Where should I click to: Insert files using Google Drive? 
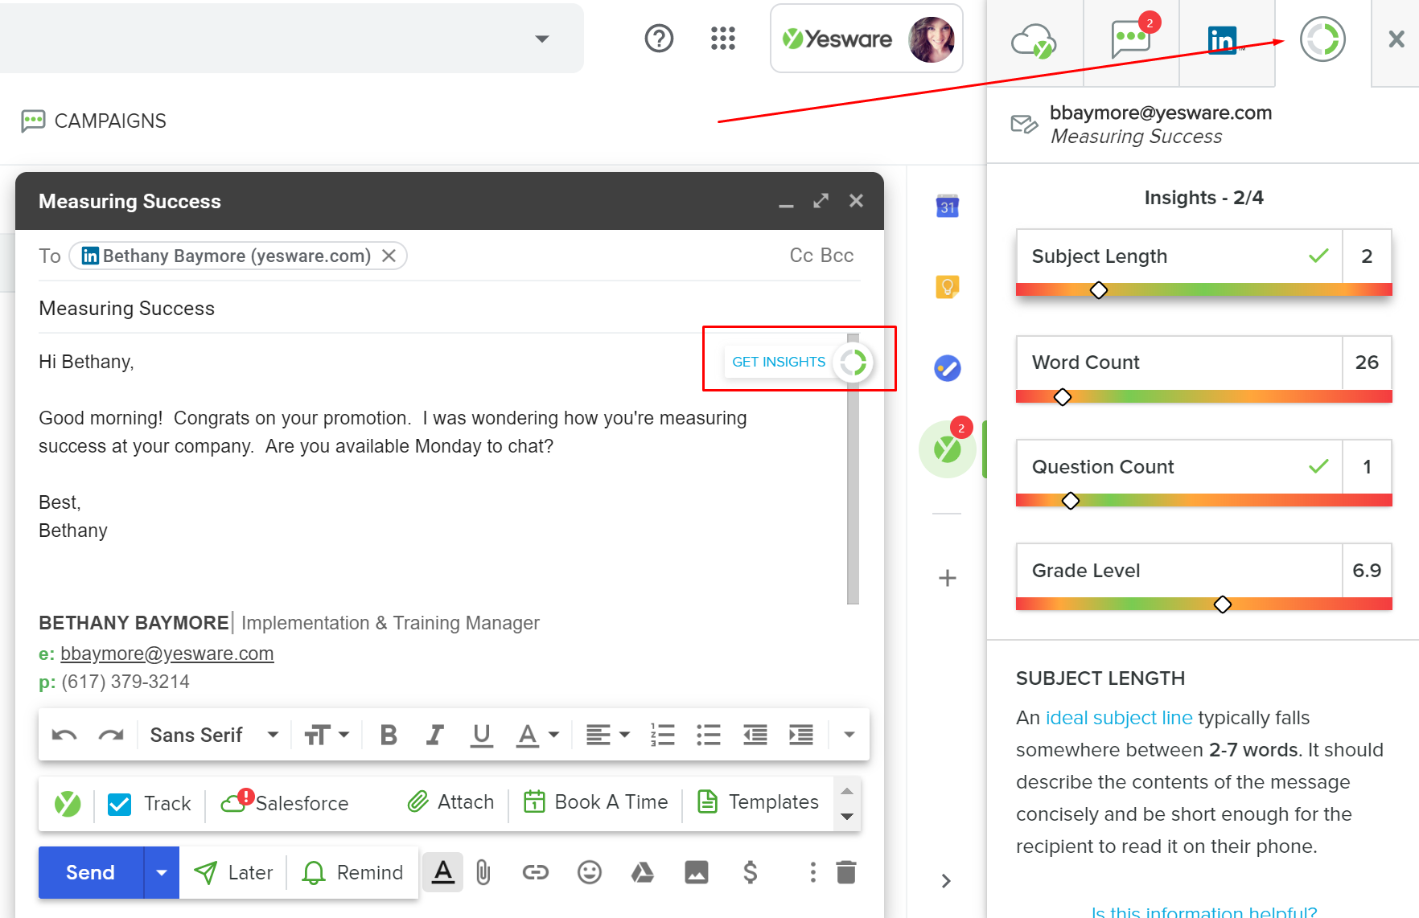pos(642,872)
